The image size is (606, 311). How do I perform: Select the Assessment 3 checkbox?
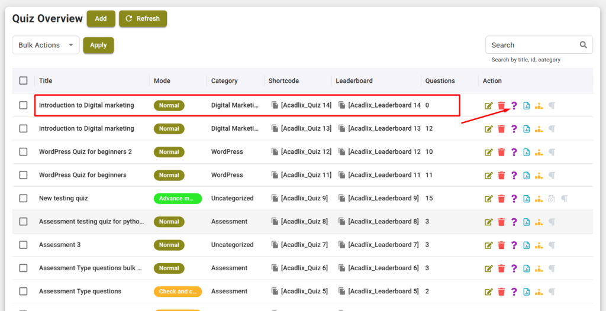(24, 245)
